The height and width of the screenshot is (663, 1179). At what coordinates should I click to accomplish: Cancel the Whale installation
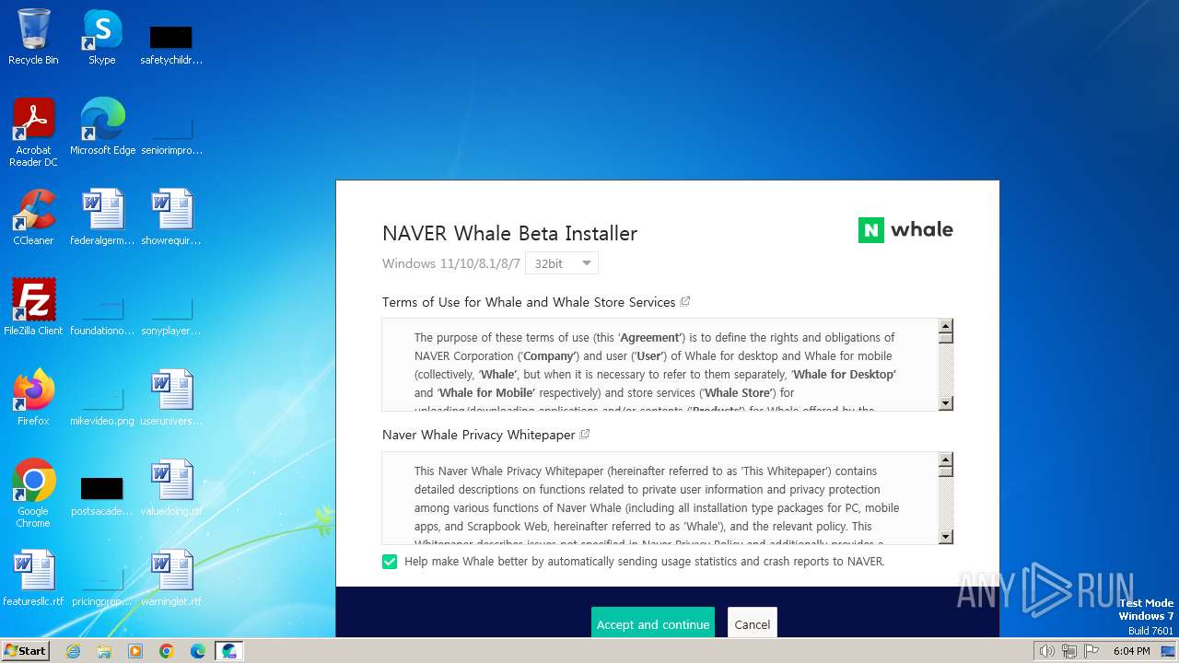tap(753, 623)
